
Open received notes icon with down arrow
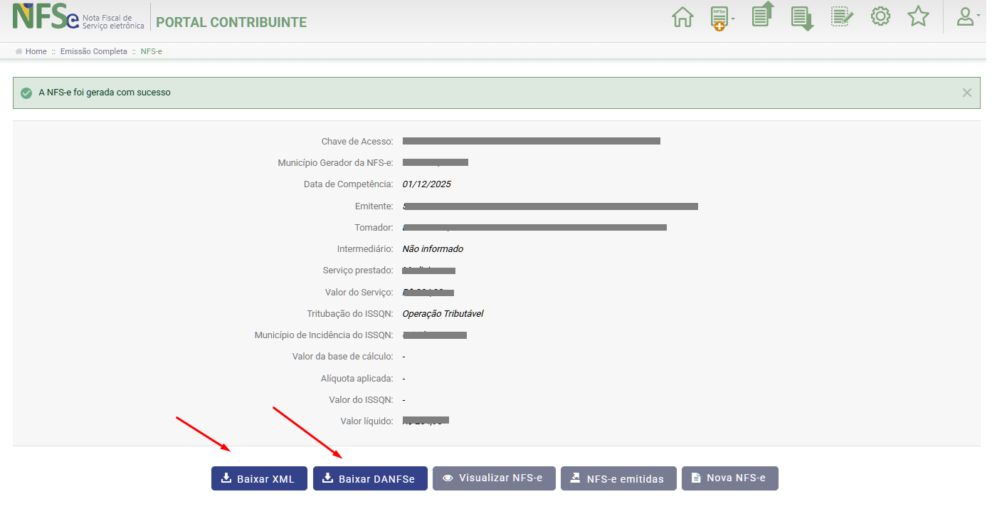[802, 18]
